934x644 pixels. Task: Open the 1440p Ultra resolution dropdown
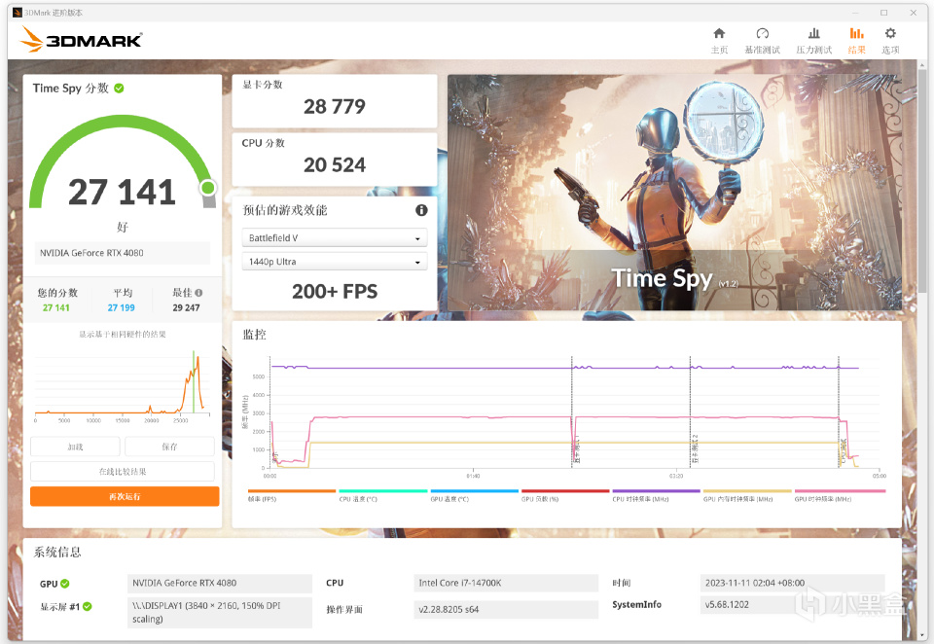point(334,262)
